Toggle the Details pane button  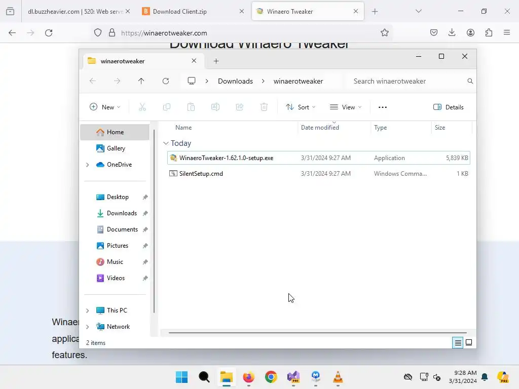click(x=449, y=107)
